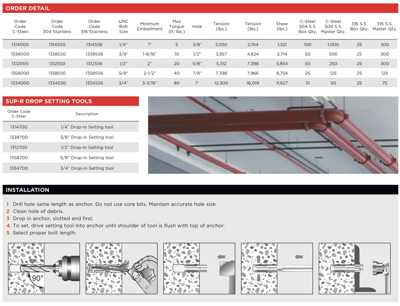The height and width of the screenshot is (306, 400).
Task: Select 304 stainless code 1358SS0
Action: 57,73
